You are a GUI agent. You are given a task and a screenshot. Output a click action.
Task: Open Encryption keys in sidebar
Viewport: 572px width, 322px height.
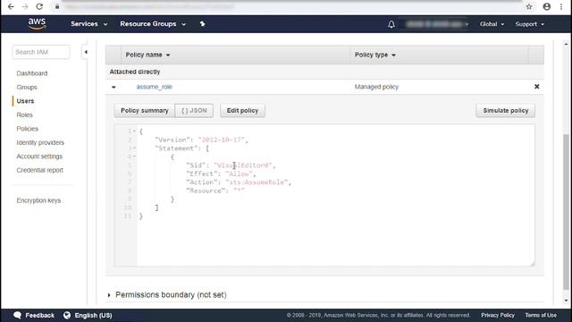(x=38, y=200)
